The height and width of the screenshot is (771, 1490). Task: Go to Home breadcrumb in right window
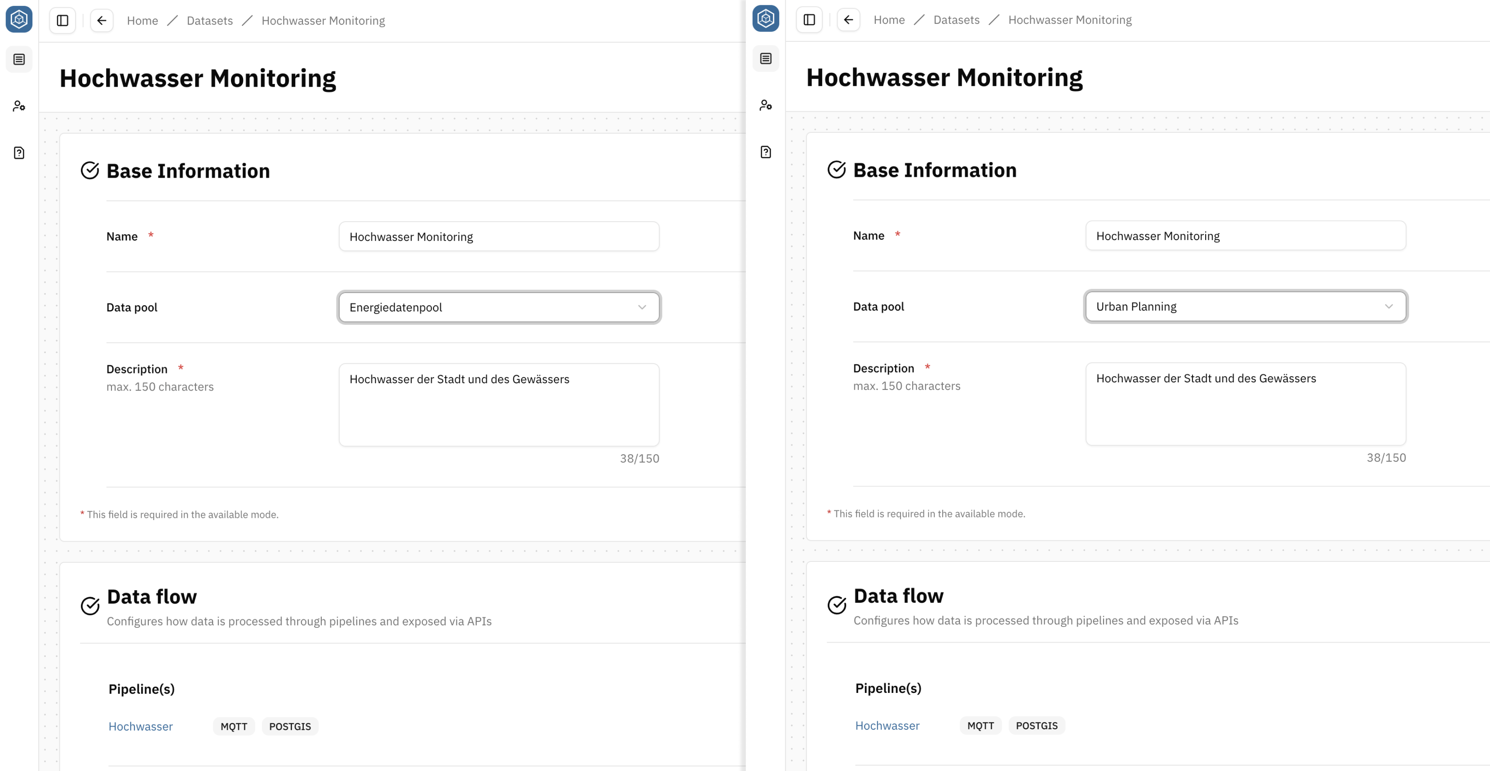(889, 20)
